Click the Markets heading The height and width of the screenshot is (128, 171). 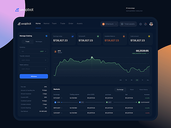pos(57,89)
